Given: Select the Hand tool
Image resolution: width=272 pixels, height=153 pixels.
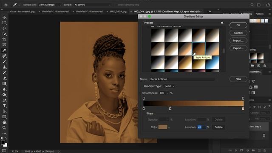Looking at the screenshot, I should pyautogui.click(x=4, y=122).
